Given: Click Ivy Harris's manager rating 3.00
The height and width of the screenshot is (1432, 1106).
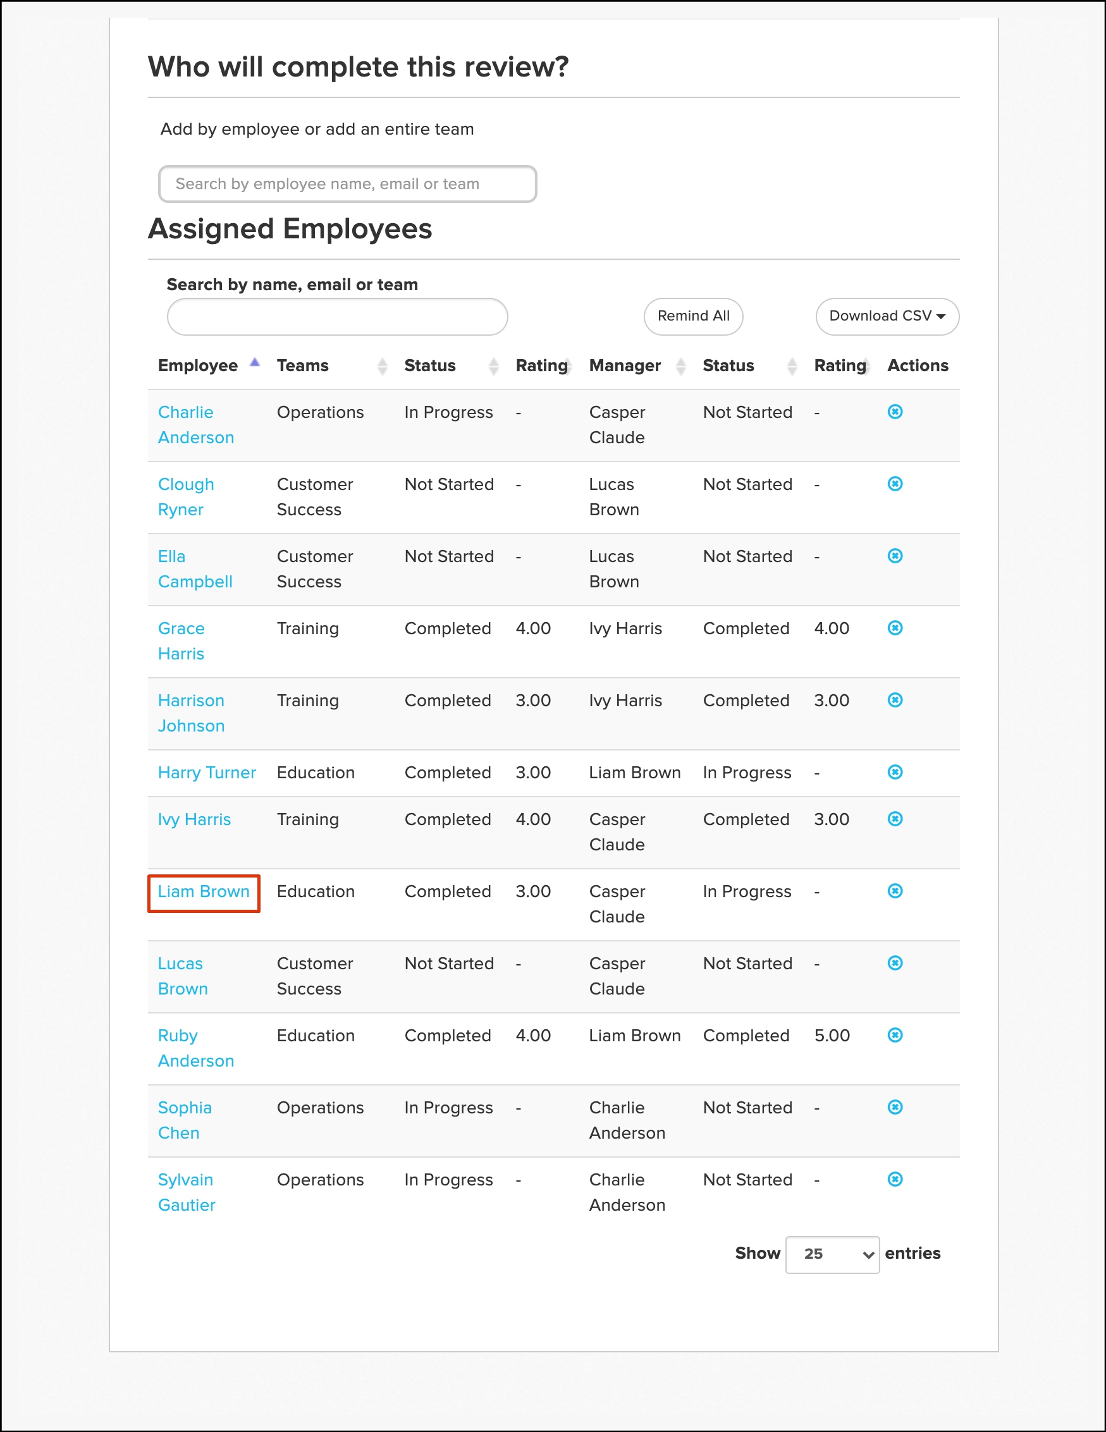Looking at the screenshot, I should [x=832, y=819].
